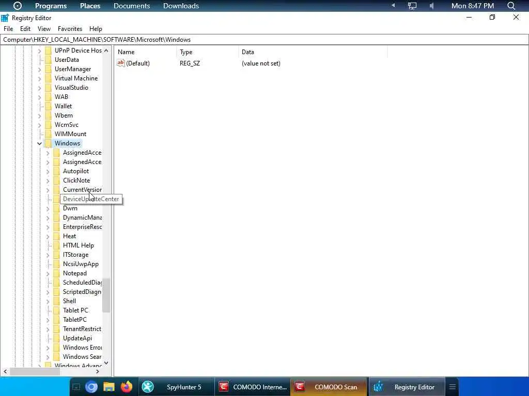The height and width of the screenshot is (396, 529).
Task: Open the Places menu in top panel
Action: click(x=90, y=6)
